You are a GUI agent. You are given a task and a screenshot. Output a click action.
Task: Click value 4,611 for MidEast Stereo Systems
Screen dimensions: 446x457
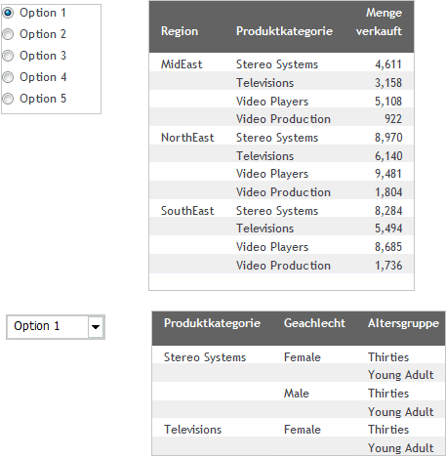(388, 64)
